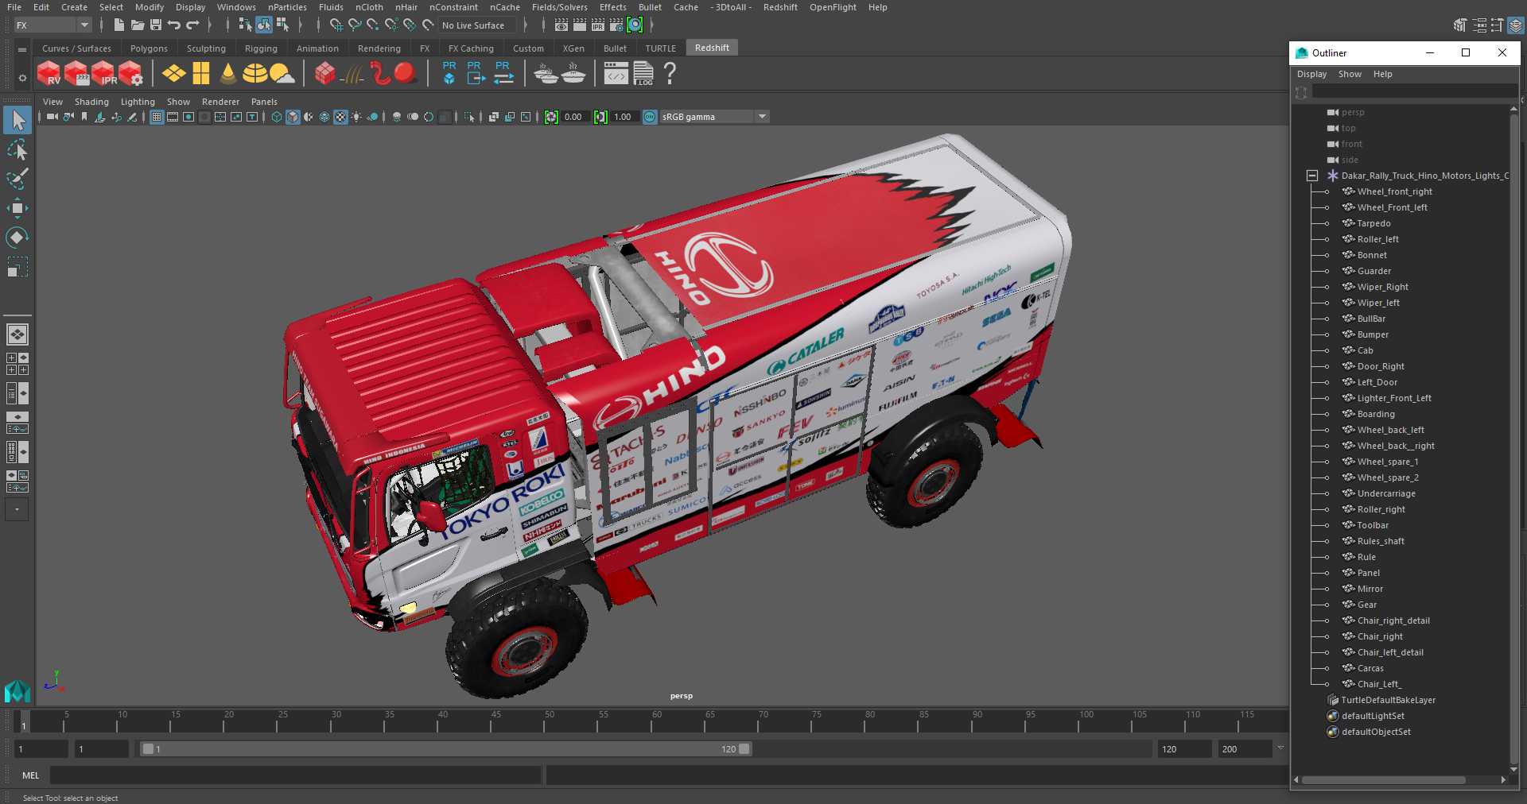Toggle color management view transform on
1527x804 pixels.
click(x=650, y=117)
